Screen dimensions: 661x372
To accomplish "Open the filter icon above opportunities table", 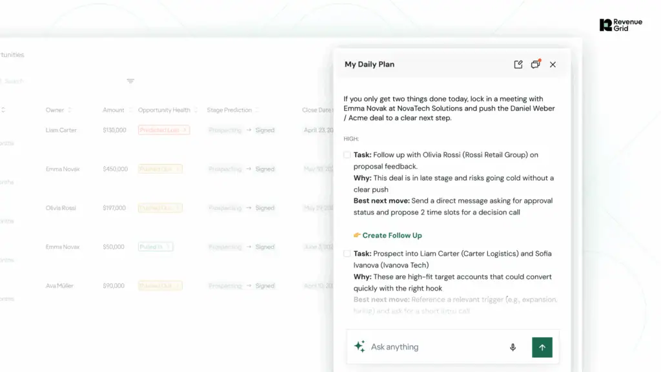I will point(130,81).
